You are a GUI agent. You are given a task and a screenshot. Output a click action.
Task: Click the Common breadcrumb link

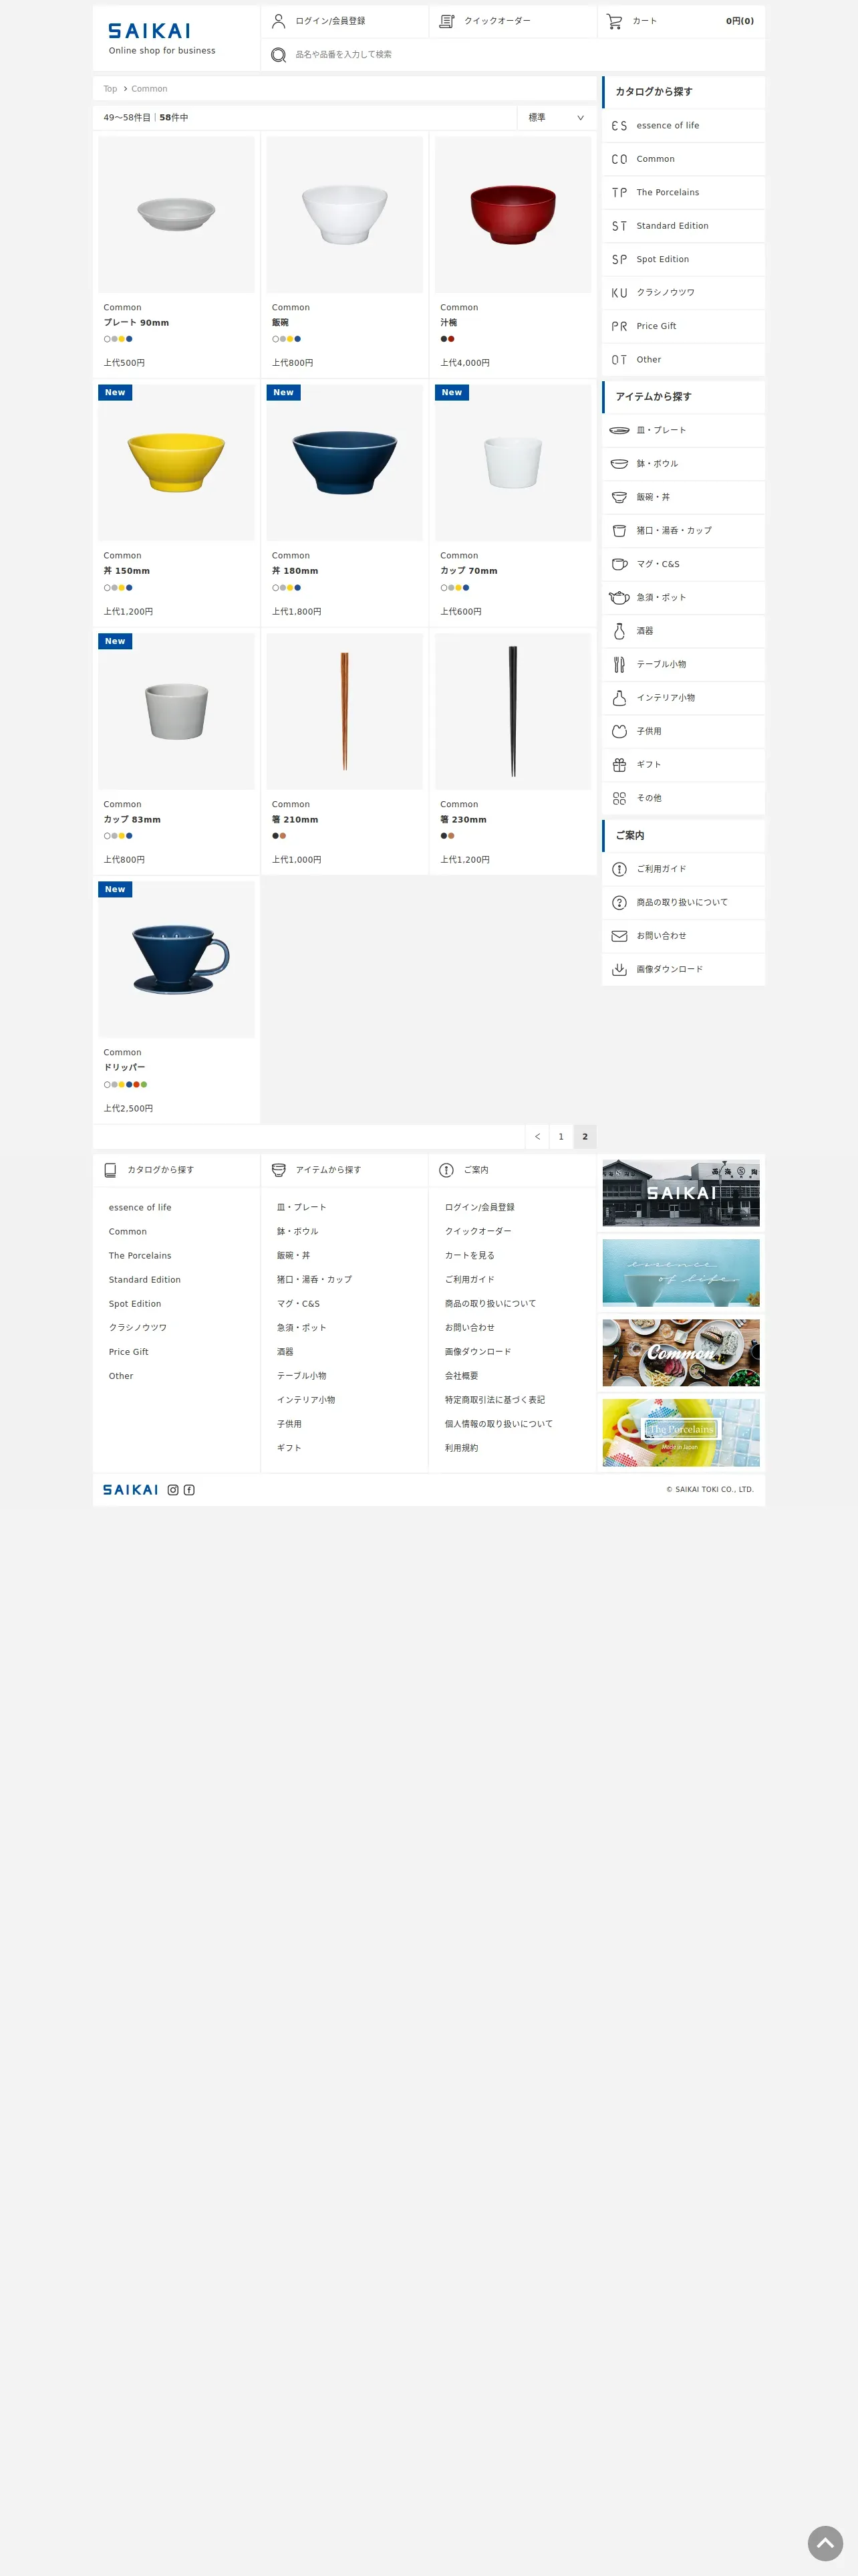click(x=150, y=89)
